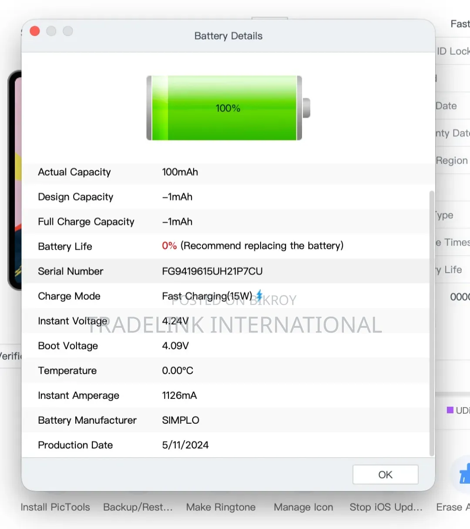Open Backup/Rest... in the background toolbar
The width and height of the screenshot is (470, 529).
coord(138,507)
